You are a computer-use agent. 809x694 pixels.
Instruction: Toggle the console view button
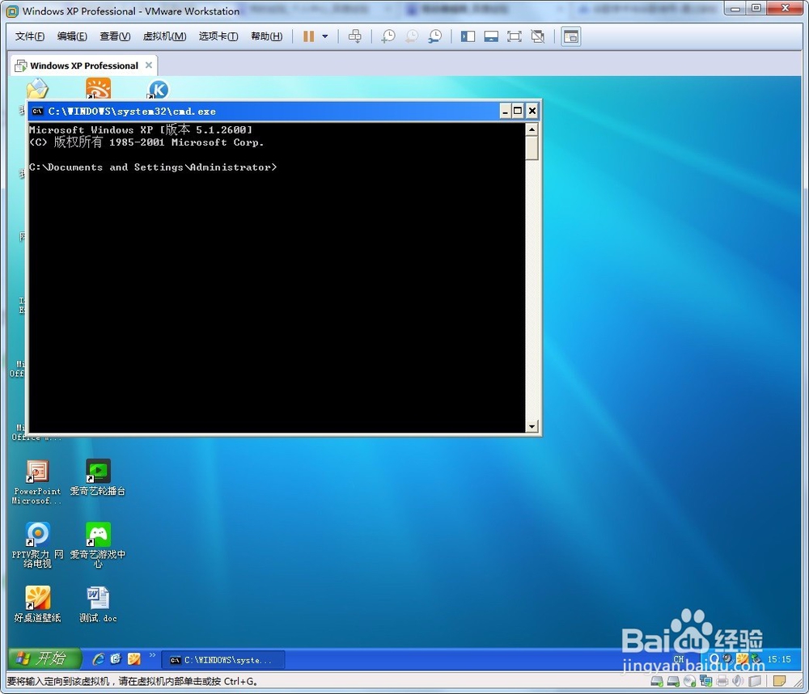[571, 36]
